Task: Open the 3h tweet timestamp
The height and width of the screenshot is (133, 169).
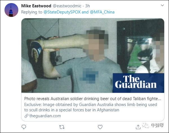Action: click(87, 6)
